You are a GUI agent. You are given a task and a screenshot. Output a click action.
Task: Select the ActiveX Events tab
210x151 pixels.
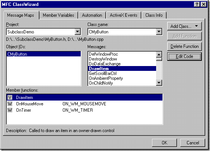pyautogui.click(x=123, y=15)
